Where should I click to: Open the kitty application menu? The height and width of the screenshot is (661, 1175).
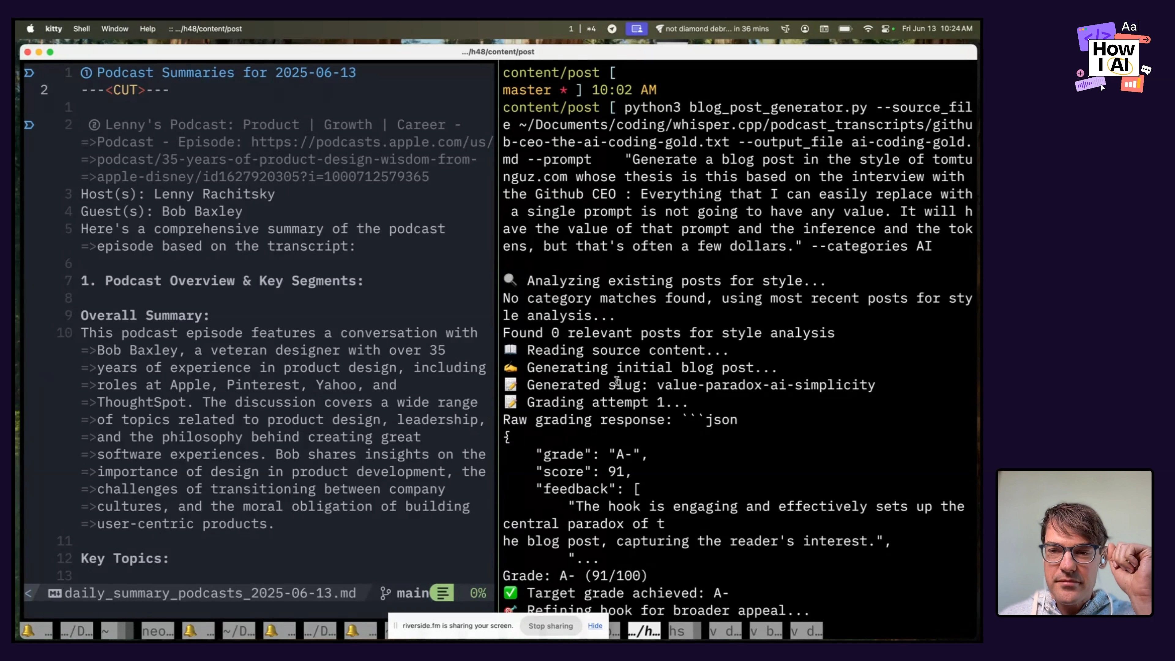coord(53,29)
